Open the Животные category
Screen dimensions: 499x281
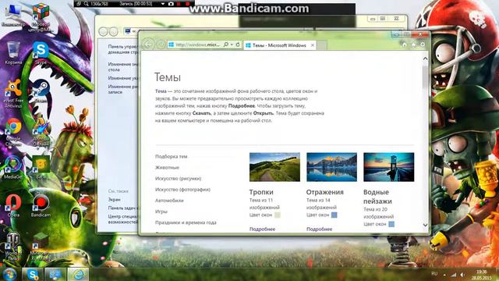[x=167, y=168]
